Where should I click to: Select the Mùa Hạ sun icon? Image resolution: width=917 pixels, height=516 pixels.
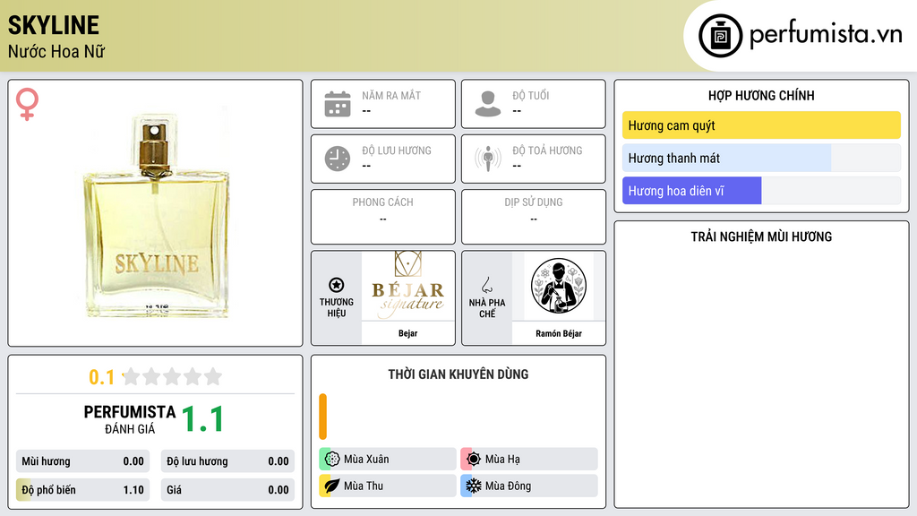click(473, 460)
